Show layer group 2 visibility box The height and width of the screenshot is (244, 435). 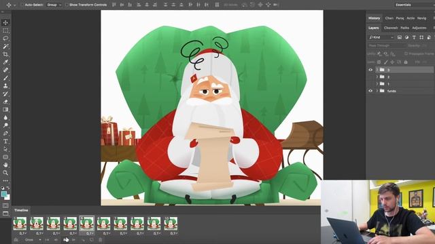[x=370, y=77]
